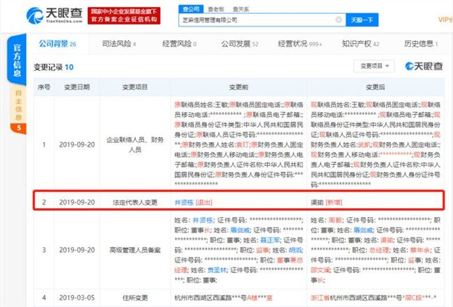Open 井贤栋 link in row 3 变更前

[203, 220]
